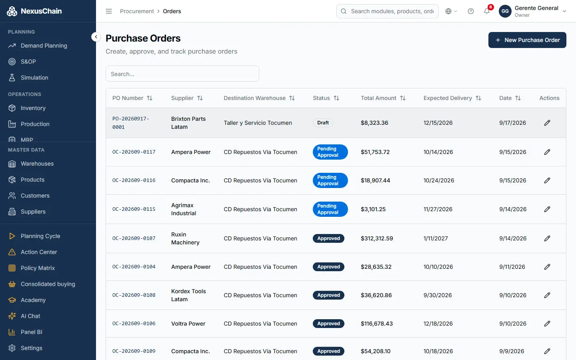The image size is (576, 360).
Task: Edit order OC-202609-0104 with pencil icon
Action: 547,267
